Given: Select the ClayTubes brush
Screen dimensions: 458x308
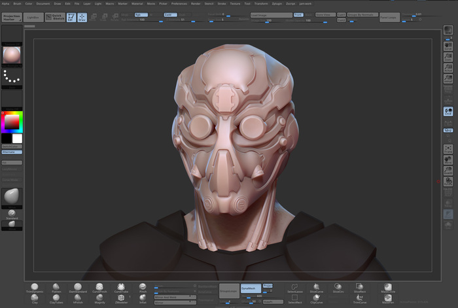Looking at the screenshot, I should [56, 299].
